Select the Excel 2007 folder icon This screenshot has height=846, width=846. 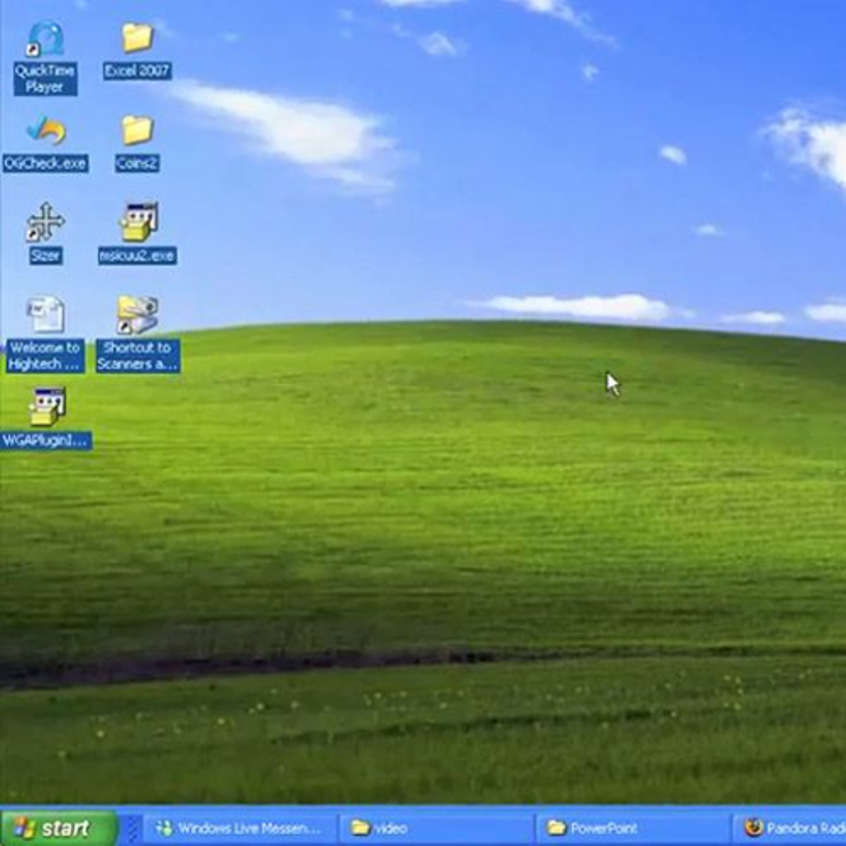(x=137, y=38)
